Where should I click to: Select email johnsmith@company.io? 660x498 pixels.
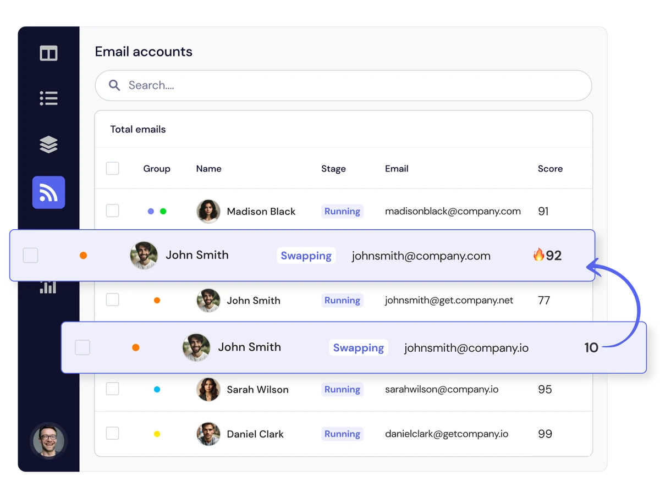pyautogui.click(x=466, y=348)
